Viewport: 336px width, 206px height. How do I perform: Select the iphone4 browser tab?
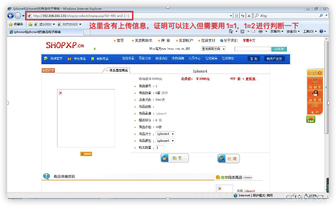pyautogui.click(x=46, y=32)
